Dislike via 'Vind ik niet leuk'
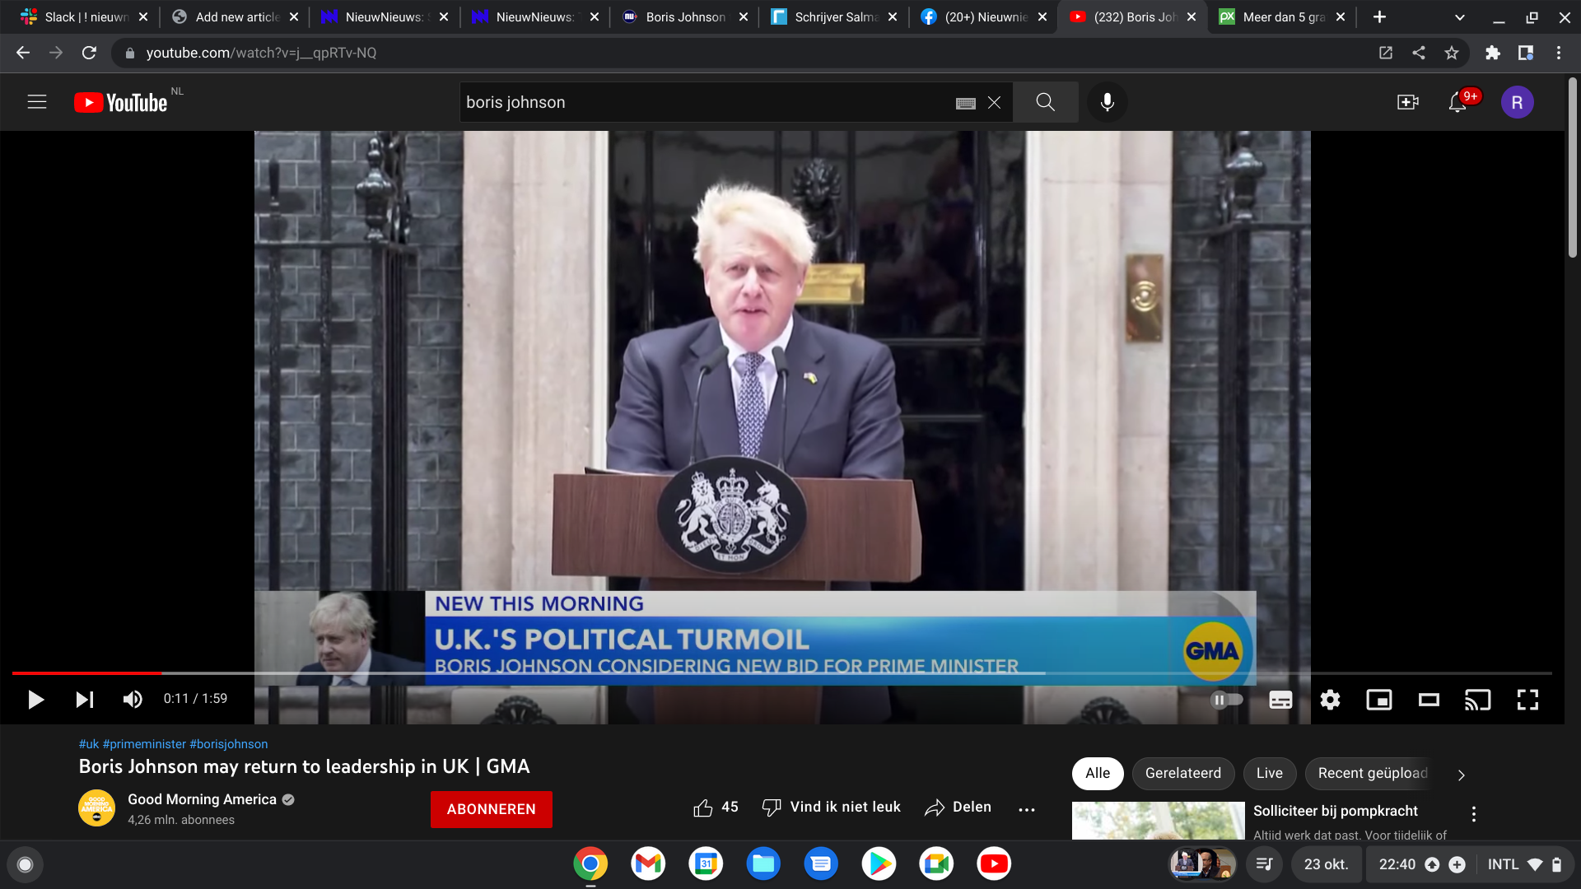This screenshot has height=889, width=1581. tap(831, 808)
